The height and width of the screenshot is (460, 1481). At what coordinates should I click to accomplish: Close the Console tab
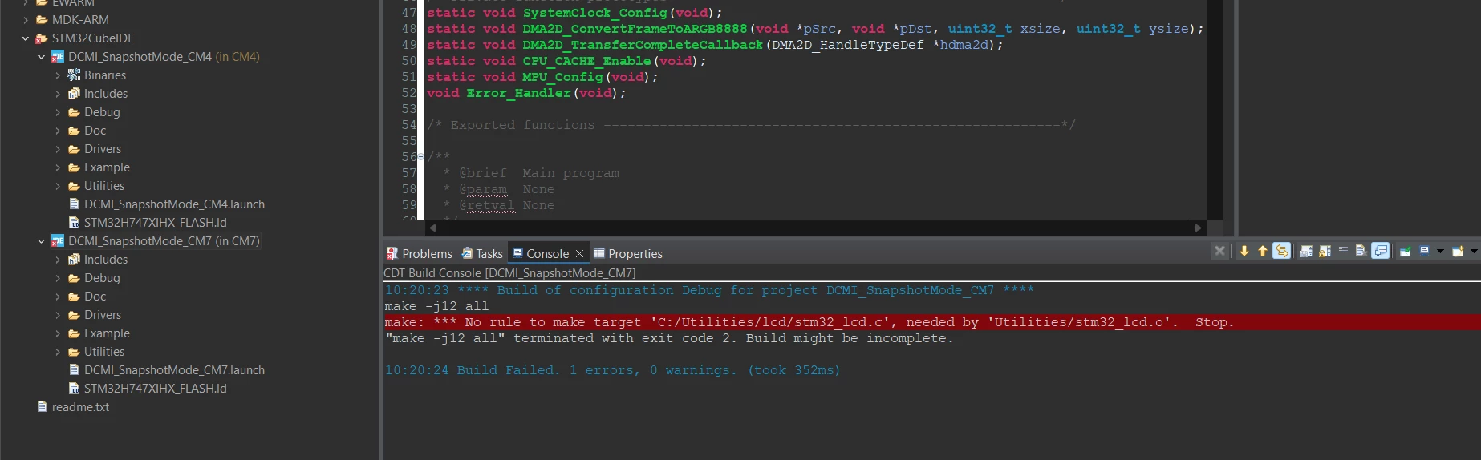click(579, 253)
